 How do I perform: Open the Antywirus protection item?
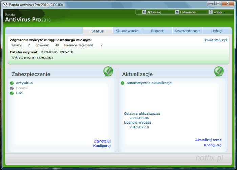[24, 83]
